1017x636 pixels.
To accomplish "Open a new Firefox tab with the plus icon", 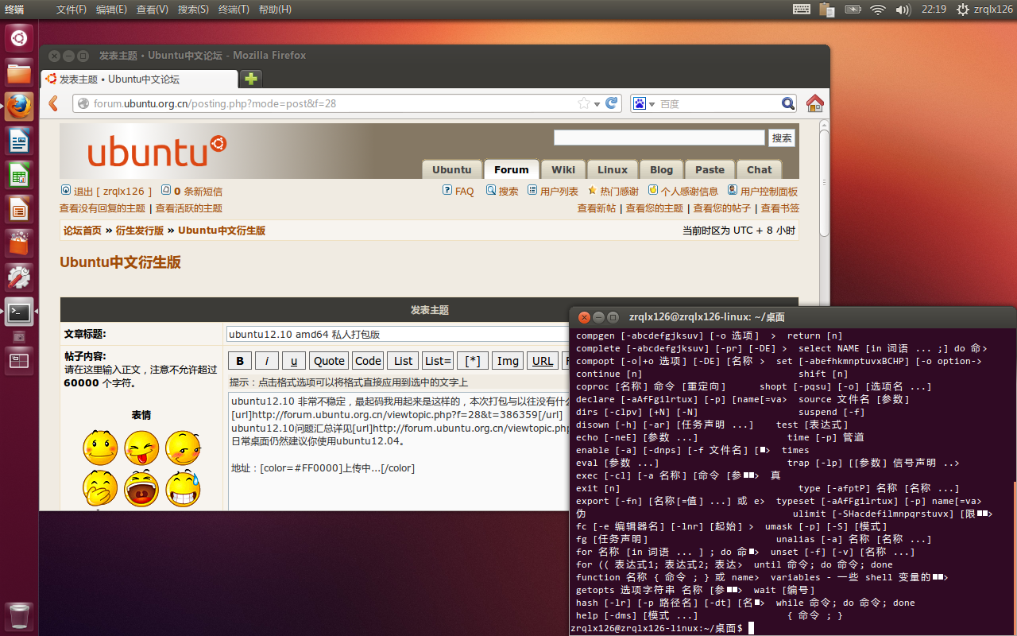I will [251, 79].
